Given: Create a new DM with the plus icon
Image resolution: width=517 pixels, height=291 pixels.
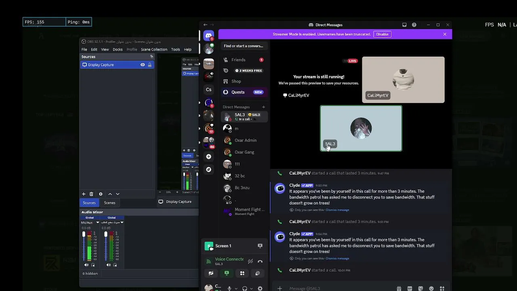Looking at the screenshot, I should pyautogui.click(x=263, y=107).
